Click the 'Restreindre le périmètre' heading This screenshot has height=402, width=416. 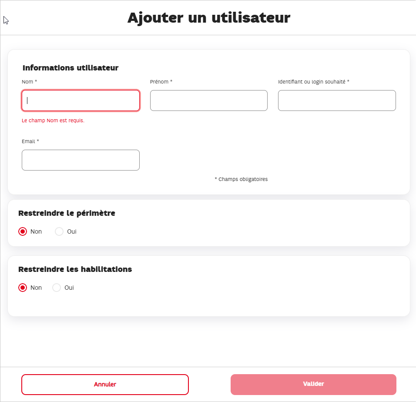(x=67, y=213)
